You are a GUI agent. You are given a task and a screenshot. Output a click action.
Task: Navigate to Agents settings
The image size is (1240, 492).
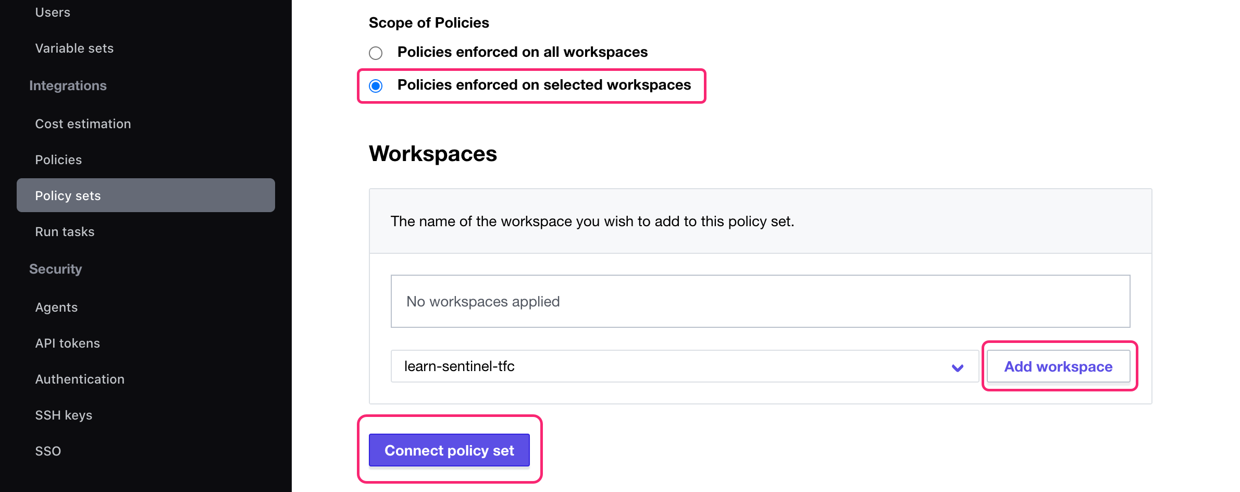56,307
